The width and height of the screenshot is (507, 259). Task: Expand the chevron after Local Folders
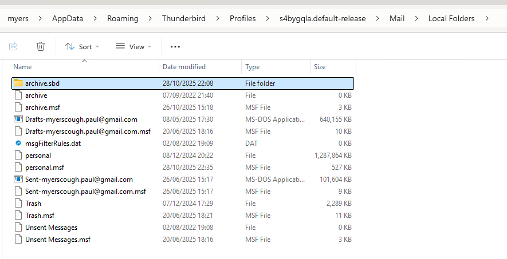[x=487, y=19]
